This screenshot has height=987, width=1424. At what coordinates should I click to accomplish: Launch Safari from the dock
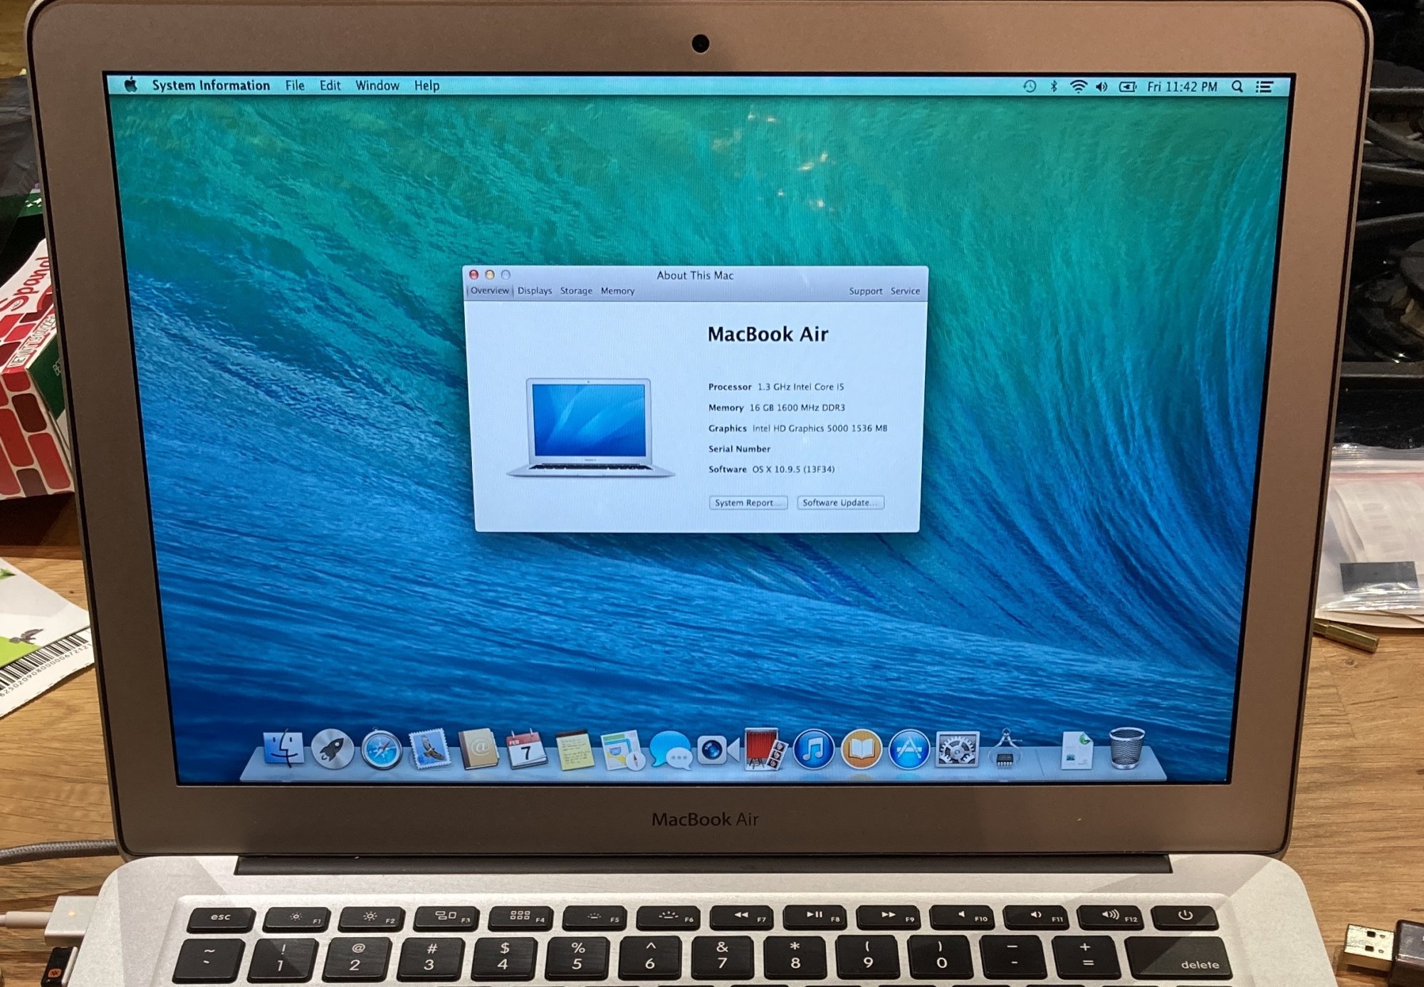tap(382, 751)
